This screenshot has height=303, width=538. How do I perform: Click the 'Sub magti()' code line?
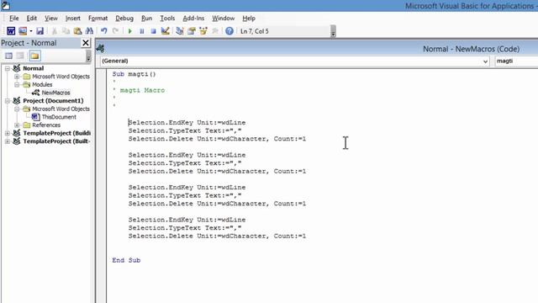pos(134,74)
